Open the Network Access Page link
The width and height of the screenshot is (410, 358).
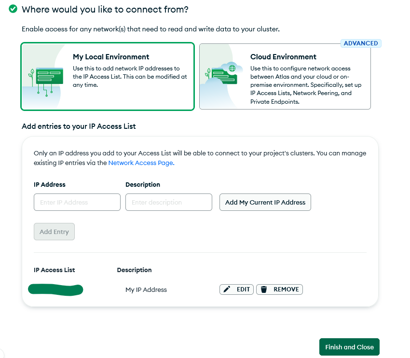click(x=141, y=163)
